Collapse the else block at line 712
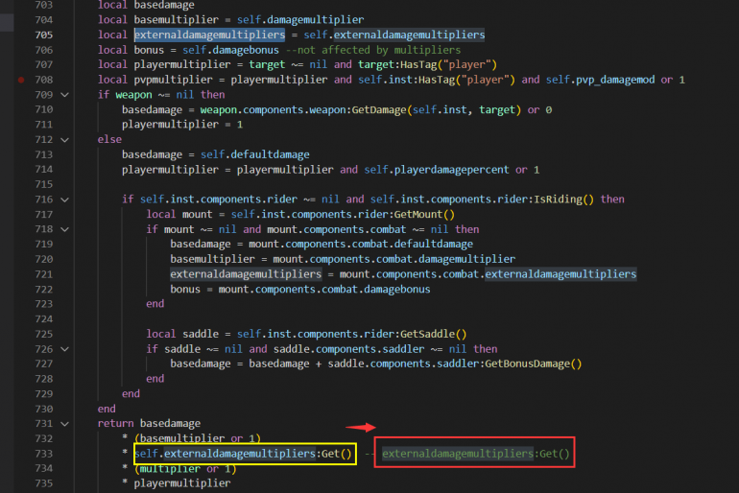739x493 pixels. 65,139
